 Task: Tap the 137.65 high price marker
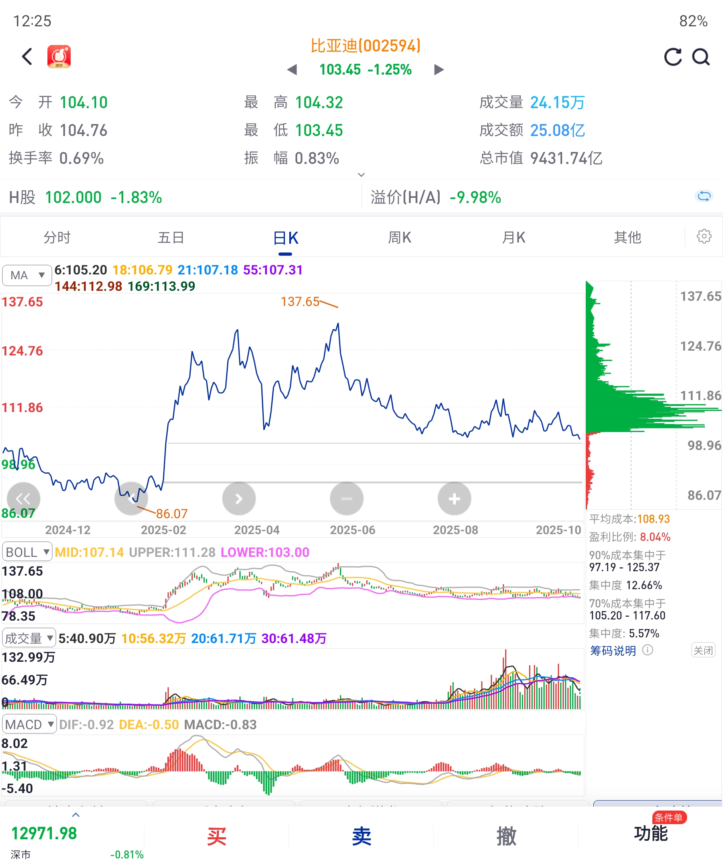pos(300,301)
